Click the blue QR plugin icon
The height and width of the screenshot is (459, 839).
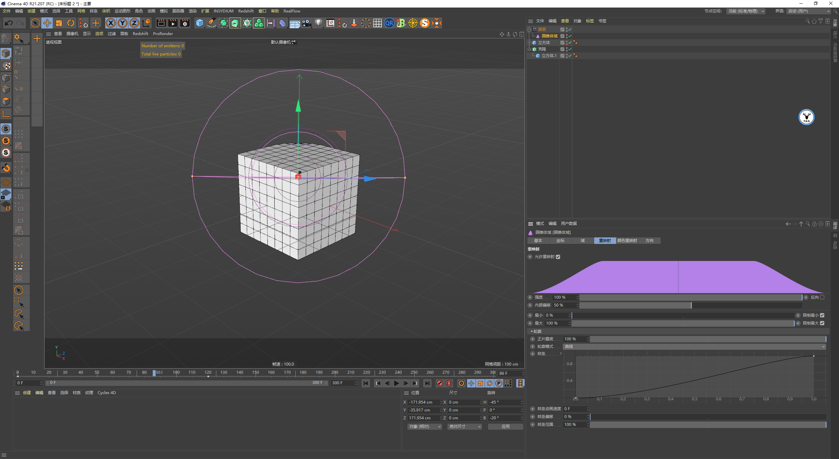389,23
